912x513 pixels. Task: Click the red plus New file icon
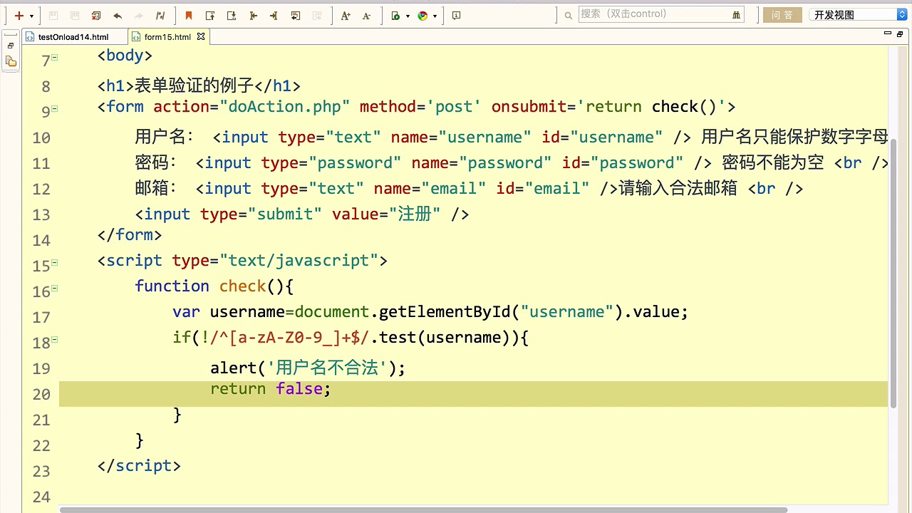click(19, 16)
